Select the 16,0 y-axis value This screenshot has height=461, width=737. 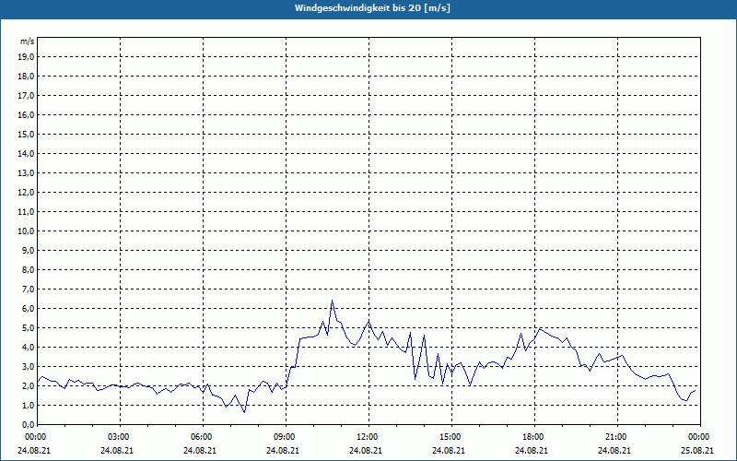[27, 114]
